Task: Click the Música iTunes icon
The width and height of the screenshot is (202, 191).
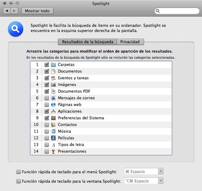Action: click(53, 131)
